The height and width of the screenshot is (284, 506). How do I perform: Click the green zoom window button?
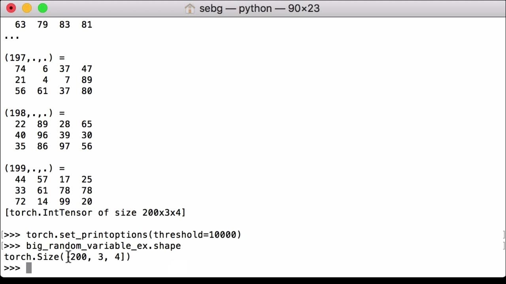(43, 8)
